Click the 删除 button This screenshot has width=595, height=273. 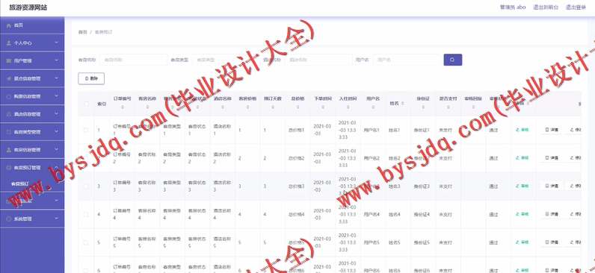pyautogui.click(x=91, y=79)
